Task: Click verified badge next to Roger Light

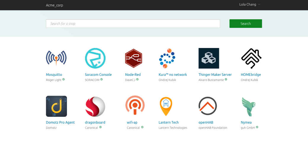Action: [64, 79]
